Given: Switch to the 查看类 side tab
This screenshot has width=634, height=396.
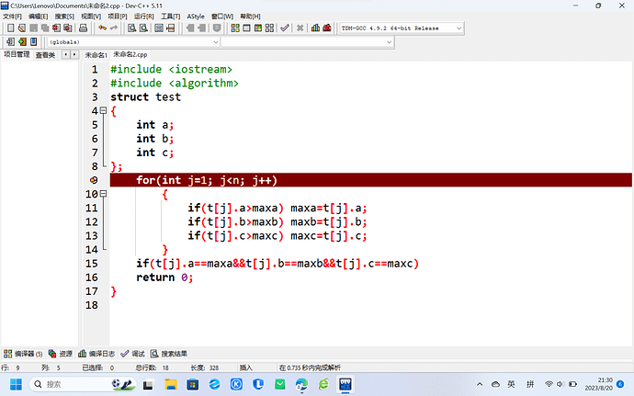Looking at the screenshot, I should point(45,55).
